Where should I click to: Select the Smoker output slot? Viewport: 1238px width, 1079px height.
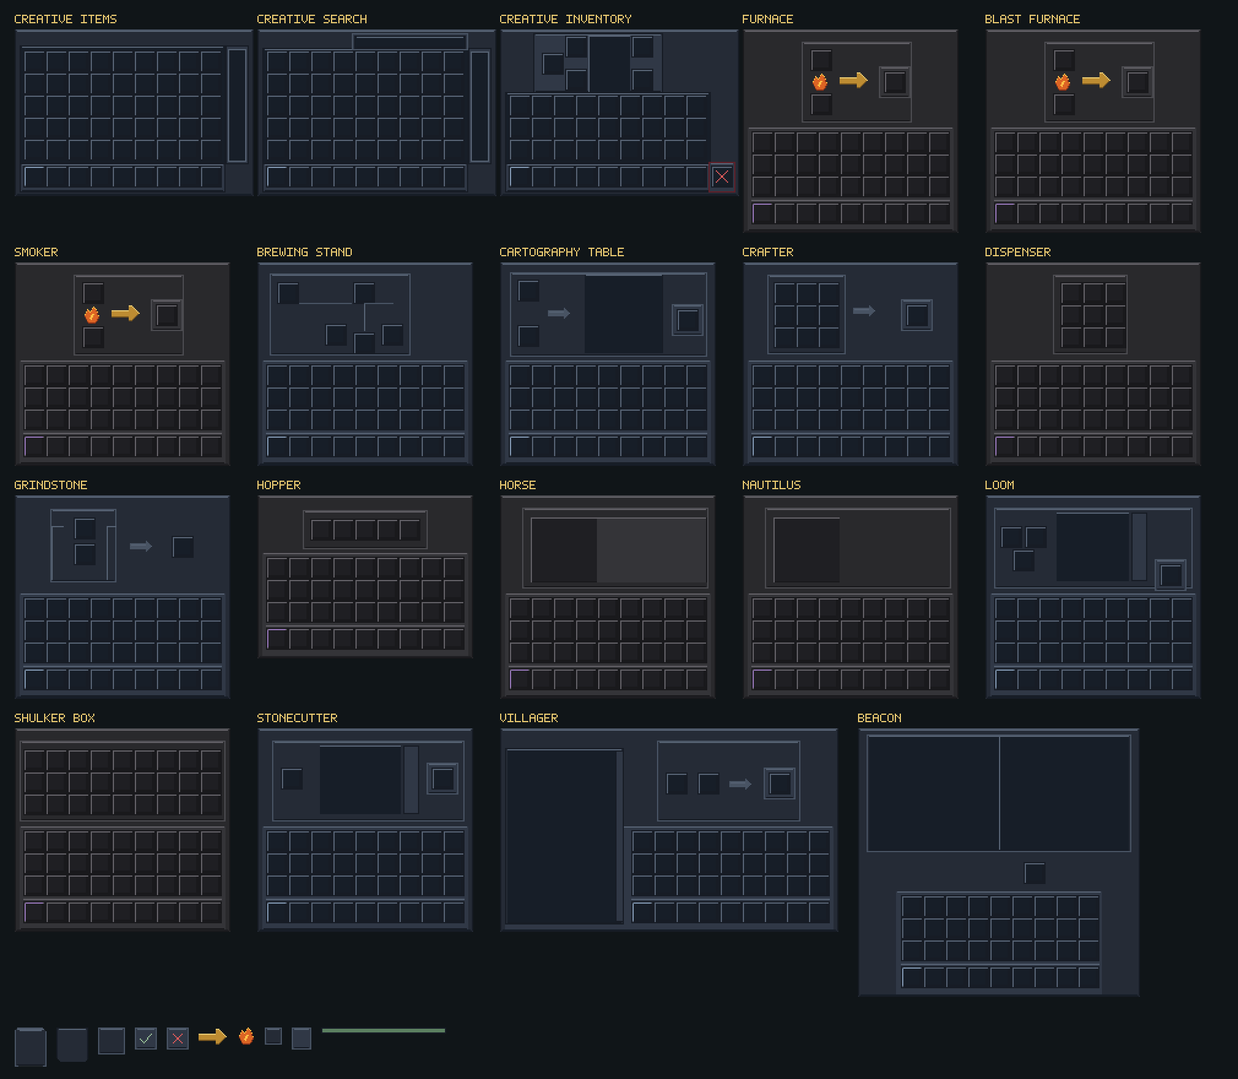click(x=167, y=315)
